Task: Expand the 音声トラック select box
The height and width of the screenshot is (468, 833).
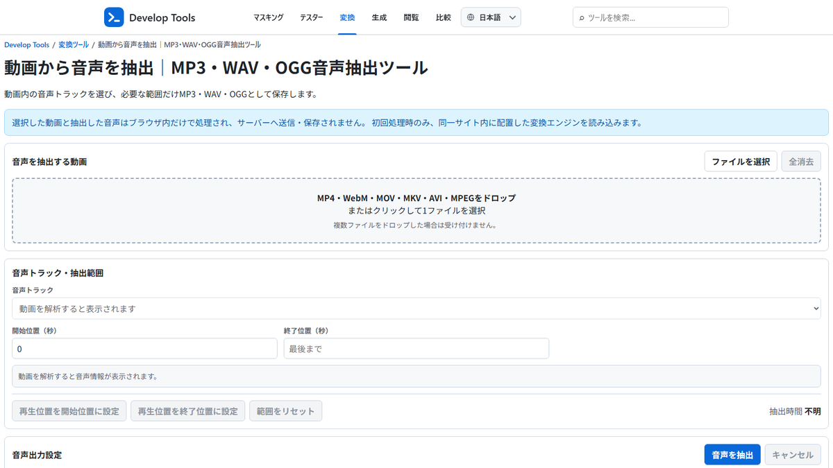Action: click(416, 309)
